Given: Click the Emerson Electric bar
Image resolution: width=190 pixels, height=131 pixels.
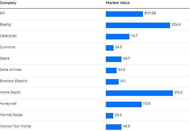Looking at the screenshot, I should 112,82.
